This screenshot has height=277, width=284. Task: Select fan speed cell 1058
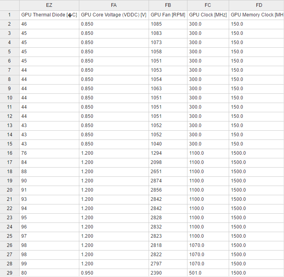[168, 52]
